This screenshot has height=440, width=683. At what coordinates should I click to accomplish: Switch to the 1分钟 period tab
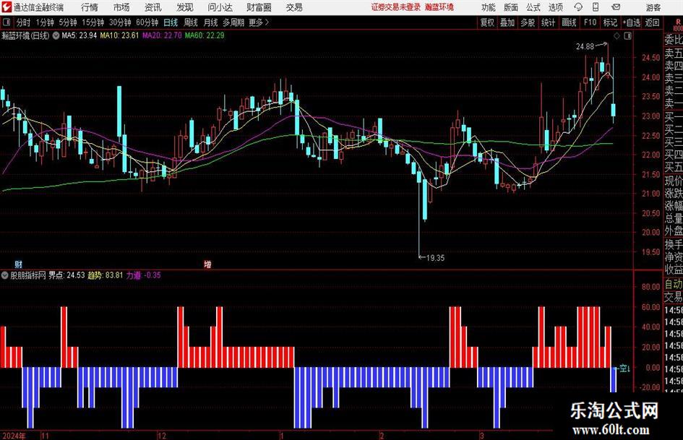coord(44,22)
